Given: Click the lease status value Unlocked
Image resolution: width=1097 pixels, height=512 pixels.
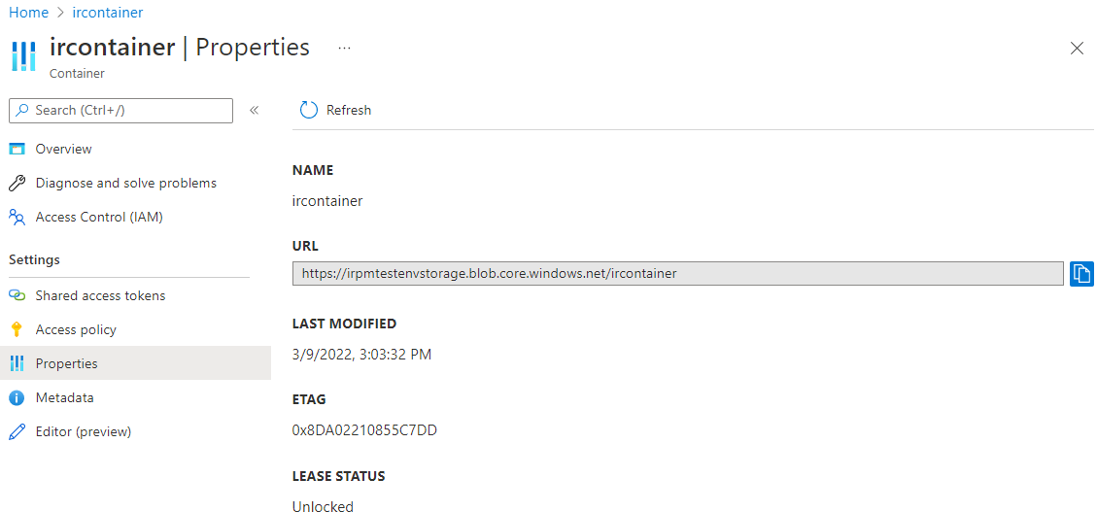Looking at the screenshot, I should pyautogui.click(x=323, y=506).
